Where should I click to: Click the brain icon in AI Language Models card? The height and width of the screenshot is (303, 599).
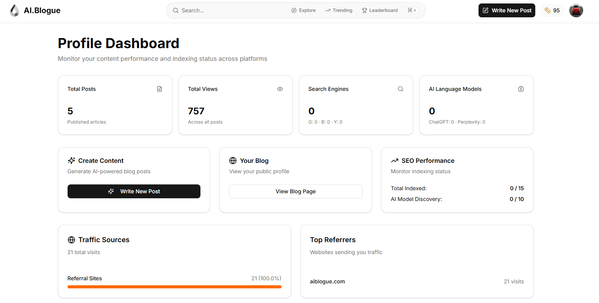pos(521,89)
